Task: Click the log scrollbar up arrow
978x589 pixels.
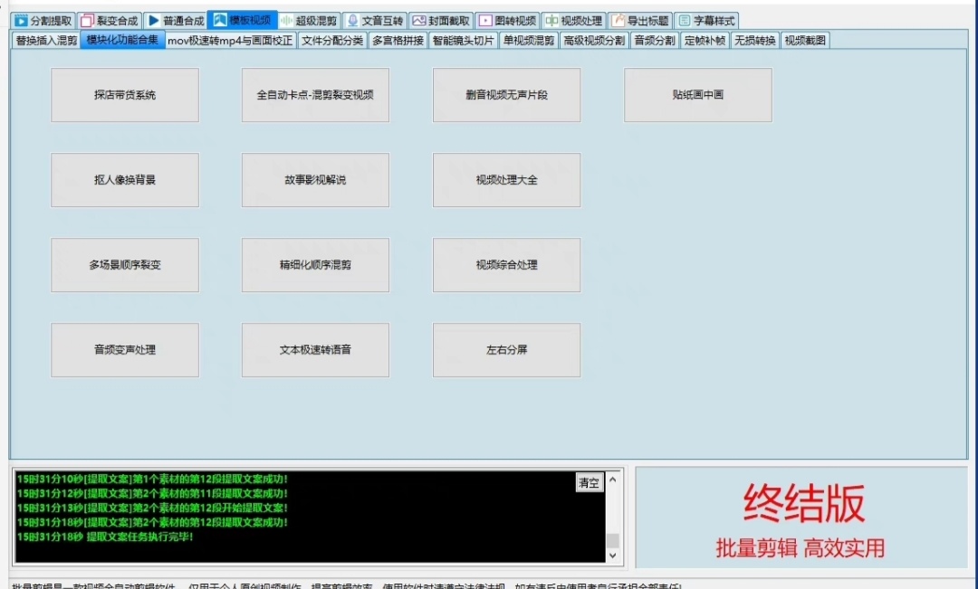Action: pyautogui.click(x=613, y=479)
